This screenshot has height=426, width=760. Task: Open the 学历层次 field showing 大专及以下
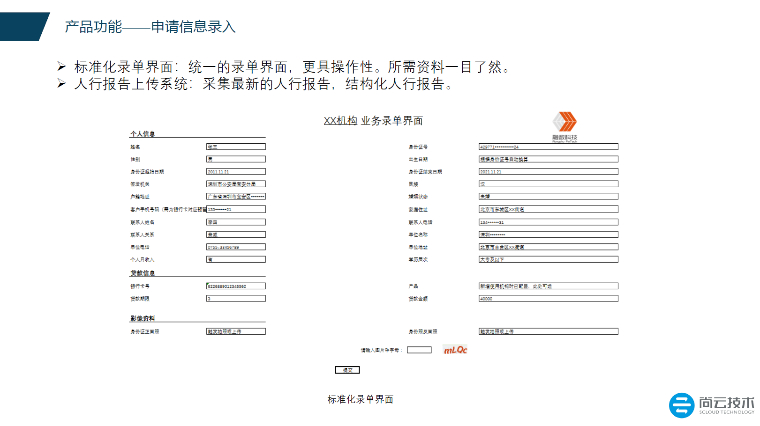548,259
